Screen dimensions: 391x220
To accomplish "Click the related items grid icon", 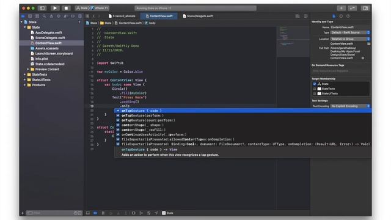I will point(87,16).
